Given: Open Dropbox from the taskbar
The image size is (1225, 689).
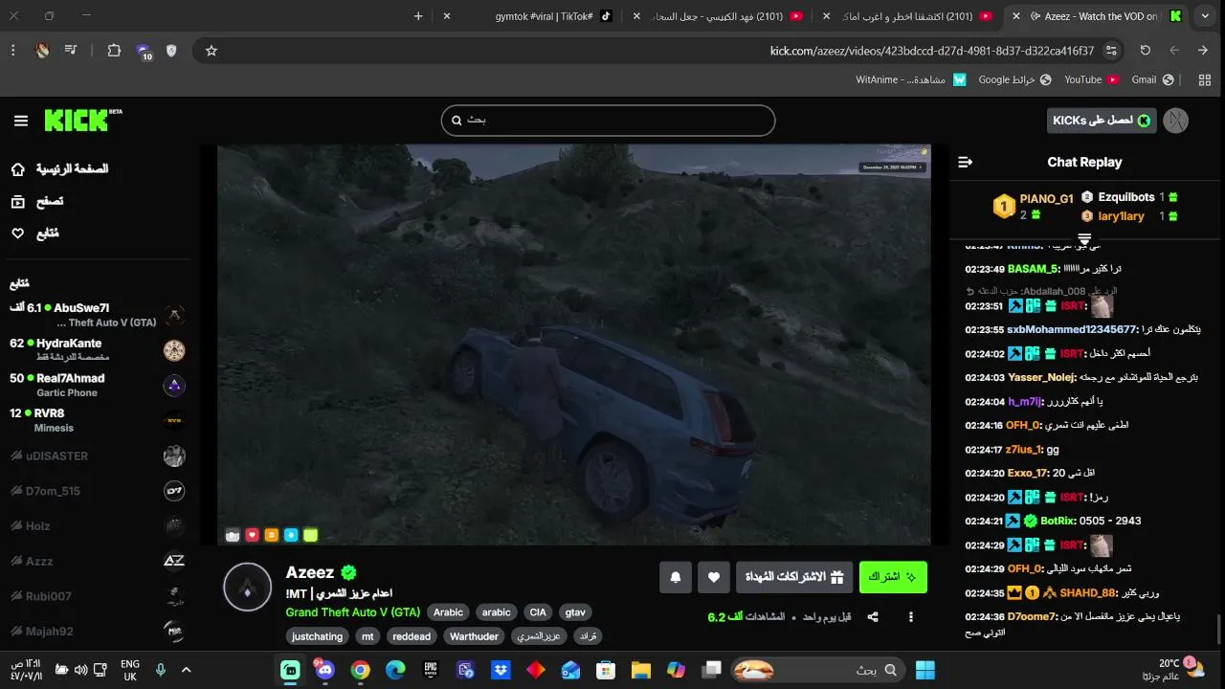Looking at the screenshot, I should click(x=501, y=670).
